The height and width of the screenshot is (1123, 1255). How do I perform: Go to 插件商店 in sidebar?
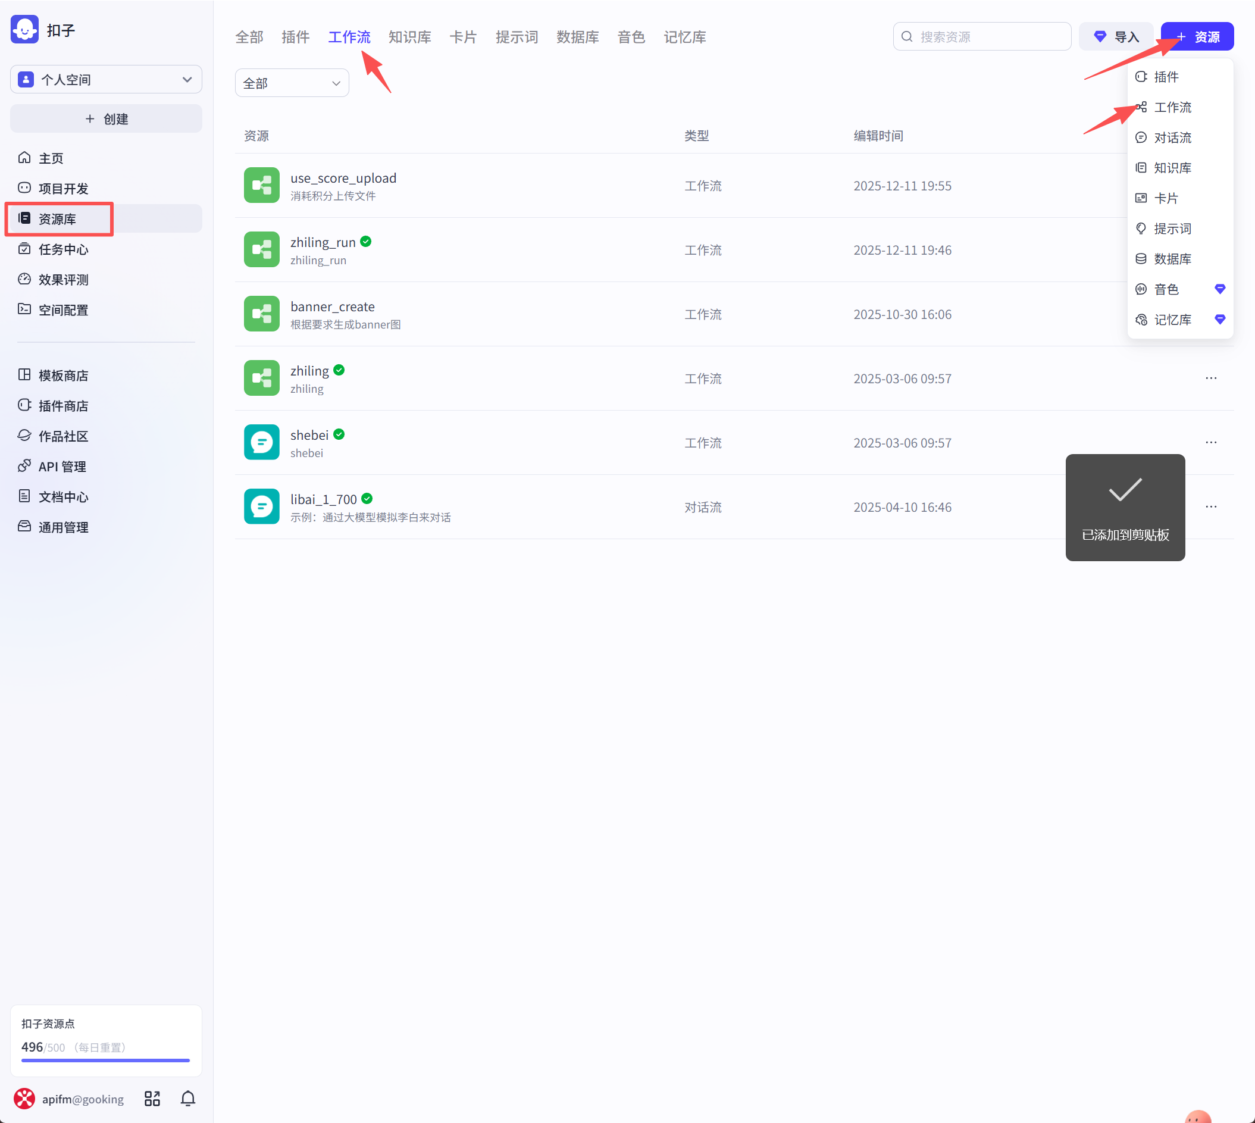click(63, 406)
